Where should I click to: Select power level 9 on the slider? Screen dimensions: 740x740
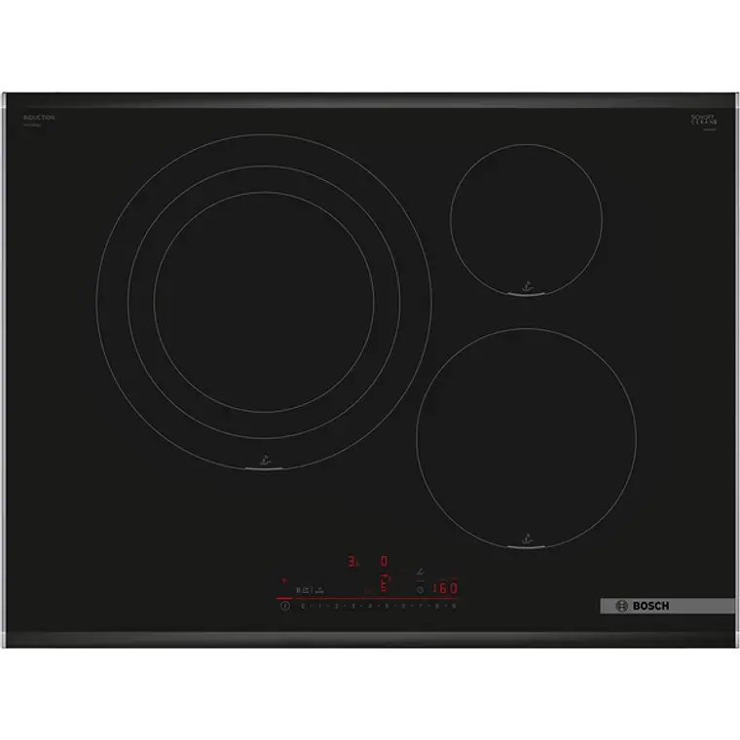tap(454, 606)
